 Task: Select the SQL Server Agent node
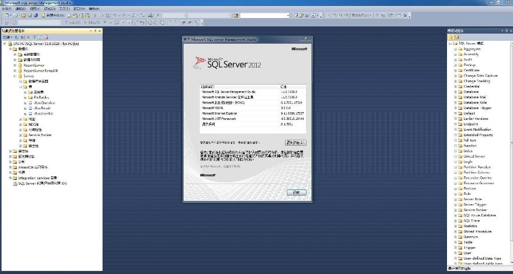pyautogui.click(x=43, y=183)
